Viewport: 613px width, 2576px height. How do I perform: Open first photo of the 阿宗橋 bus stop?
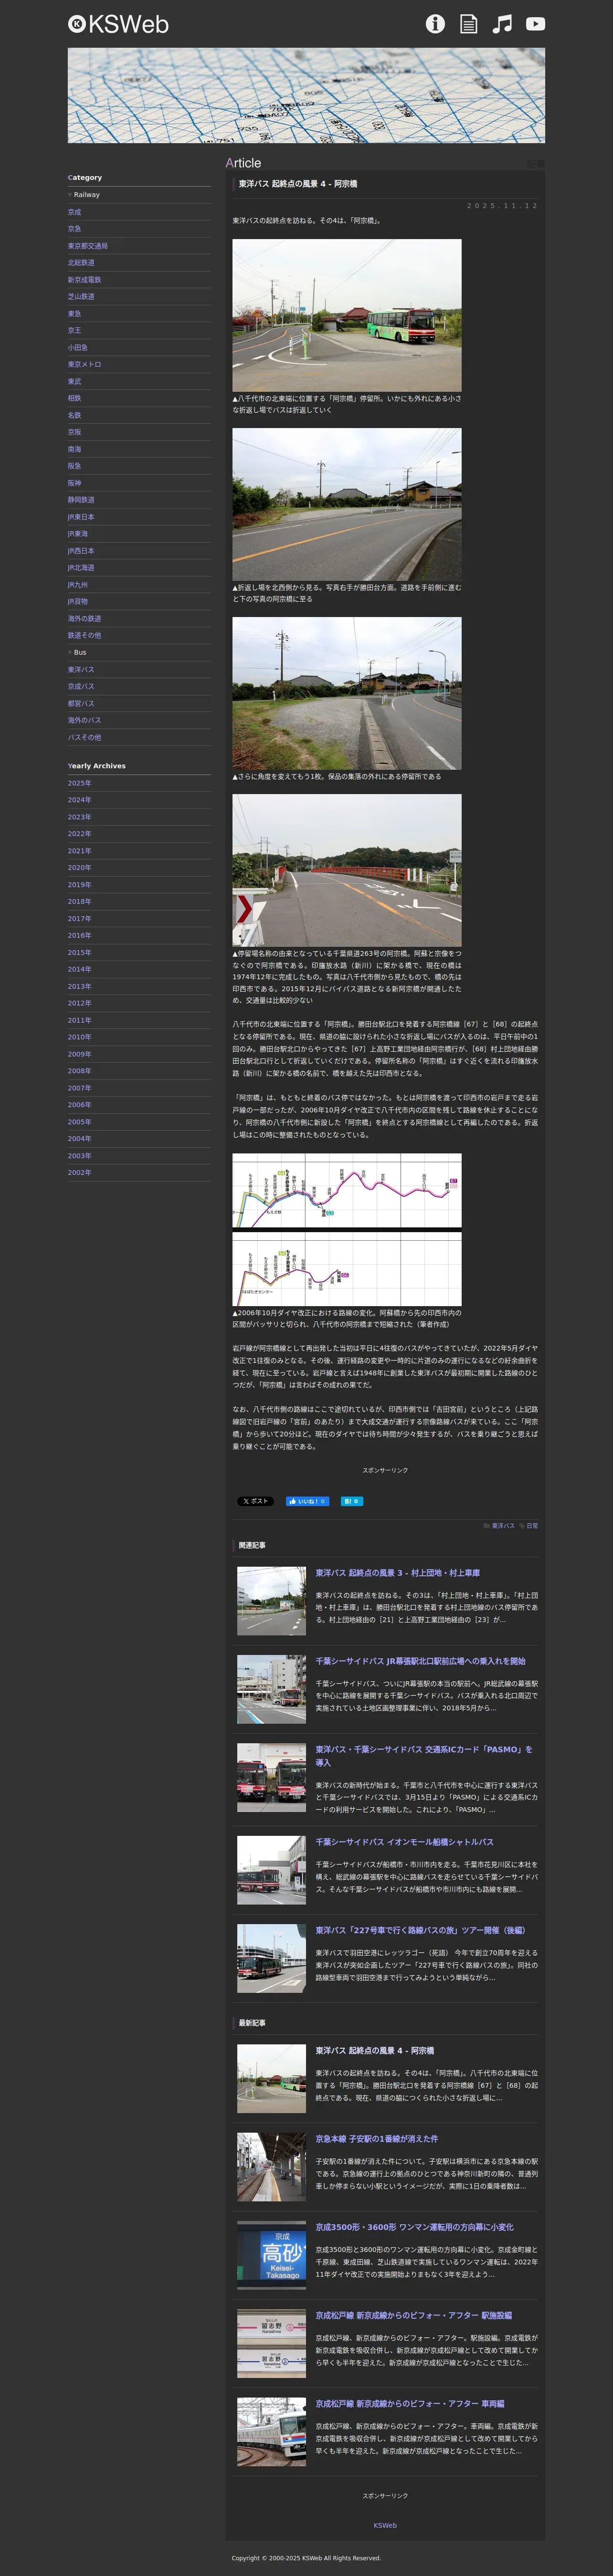347,315
